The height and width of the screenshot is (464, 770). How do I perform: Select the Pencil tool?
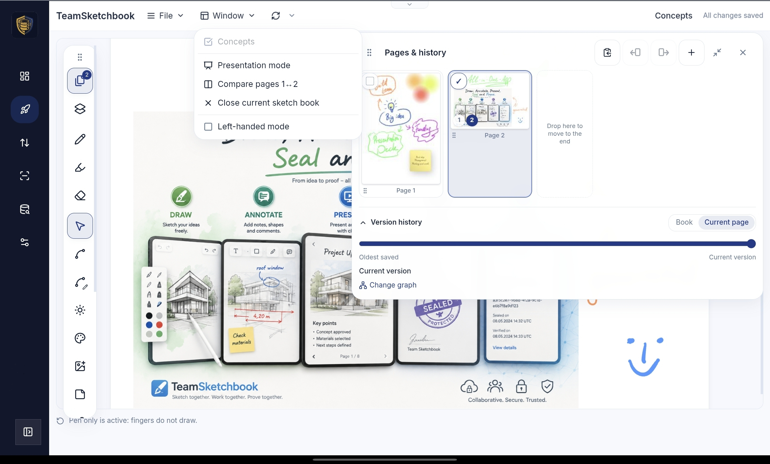(80, 139)
